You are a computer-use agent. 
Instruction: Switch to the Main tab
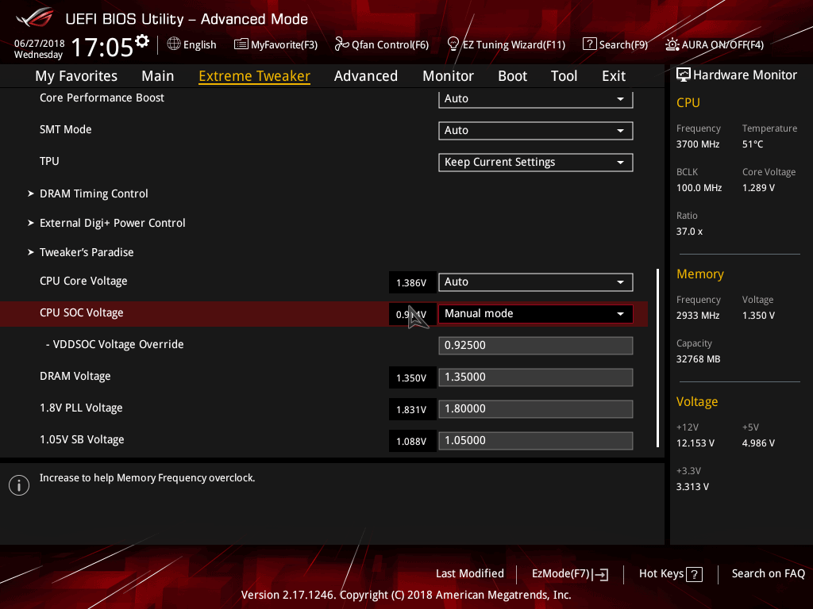point(158,76)
